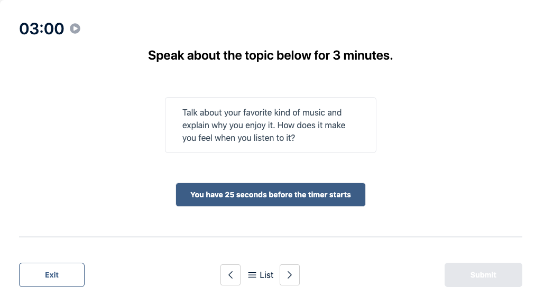This screenshot has width=535, height=306.
Task: Click the grayed-out Submit button
Action: pos(483,275)
